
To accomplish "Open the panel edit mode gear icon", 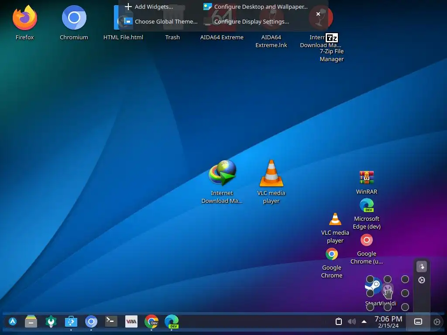I will pyautogui.click(x=437, y=322).
